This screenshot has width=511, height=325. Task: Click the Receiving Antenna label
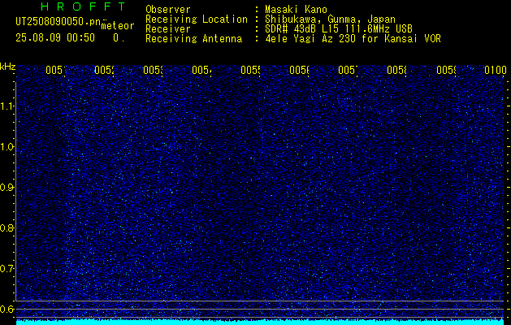pos(194,39)
